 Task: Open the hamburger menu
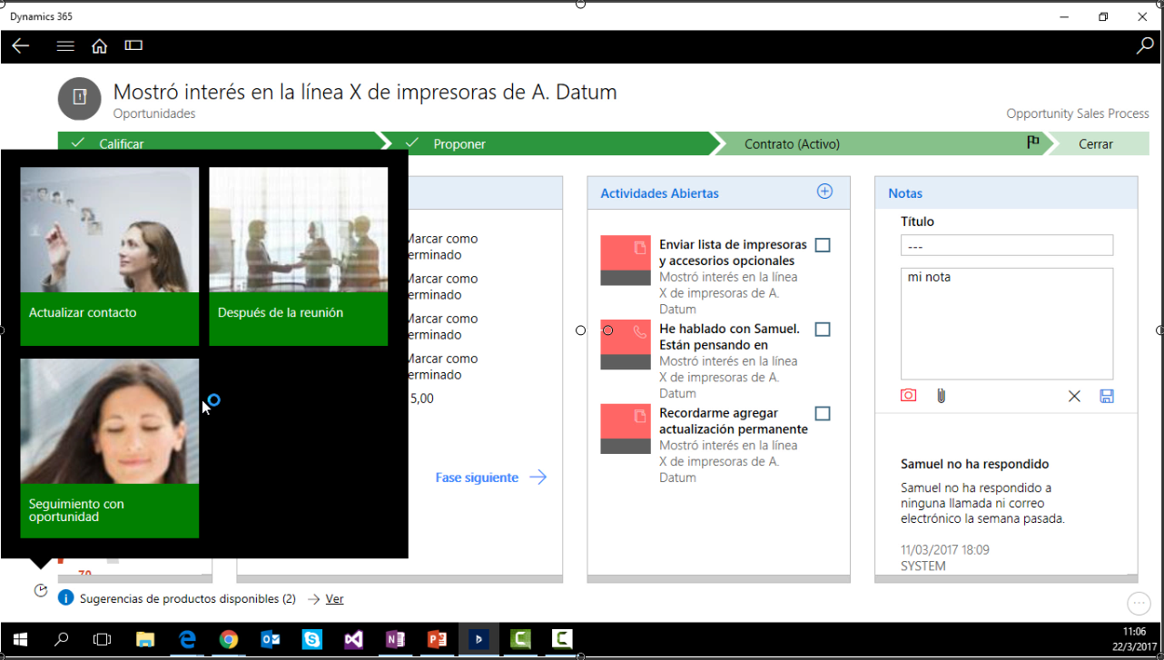tap(65, 45)
